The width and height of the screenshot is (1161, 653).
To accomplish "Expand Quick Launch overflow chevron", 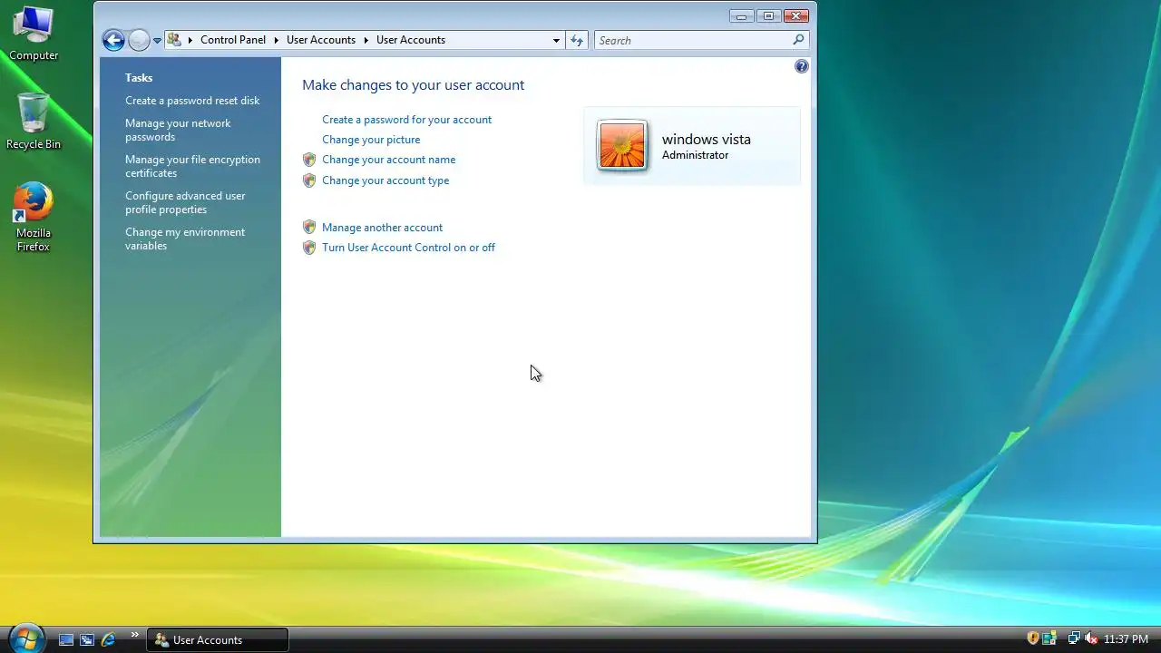I will tap(135, 635).
